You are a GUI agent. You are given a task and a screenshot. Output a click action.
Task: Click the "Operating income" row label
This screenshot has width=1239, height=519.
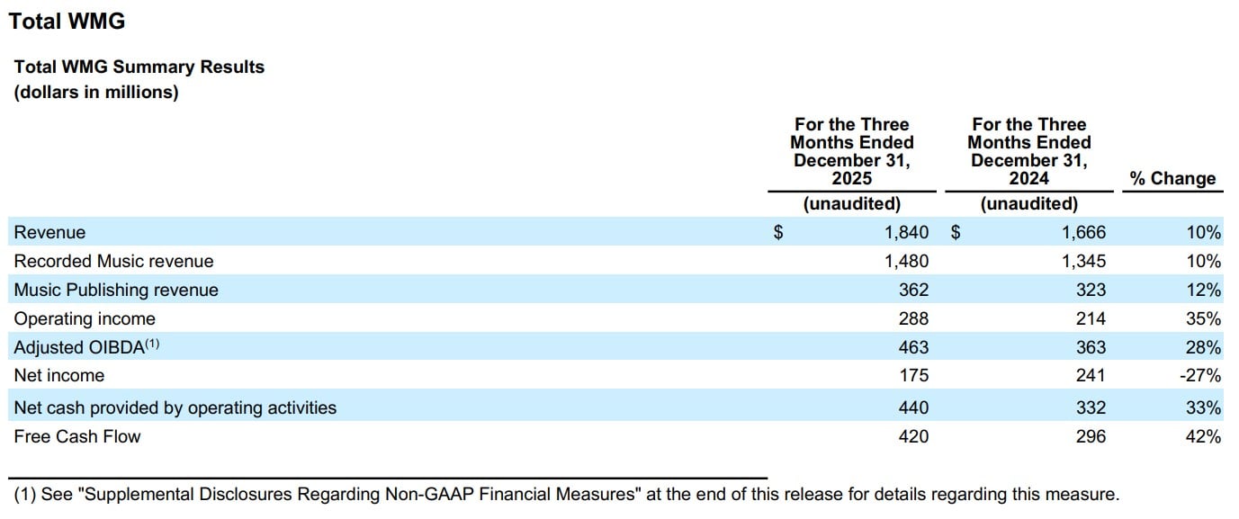pyautogui.click(x=85, y=318)
